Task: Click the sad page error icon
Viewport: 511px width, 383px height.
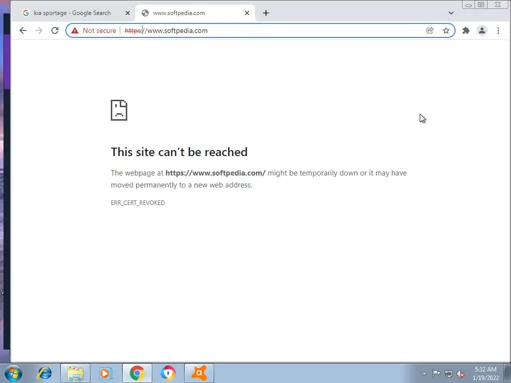Action: tap(119, 110)
